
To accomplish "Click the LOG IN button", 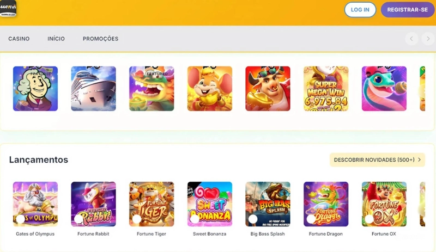I will [360, 10].
